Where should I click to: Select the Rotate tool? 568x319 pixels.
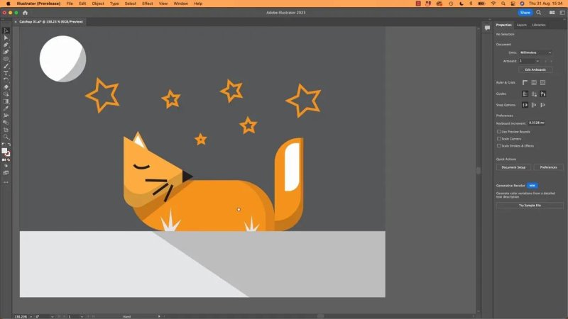coord(6,80)
